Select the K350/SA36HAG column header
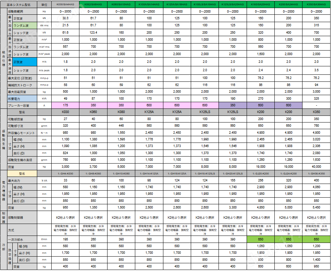 (x=316, y=5)
